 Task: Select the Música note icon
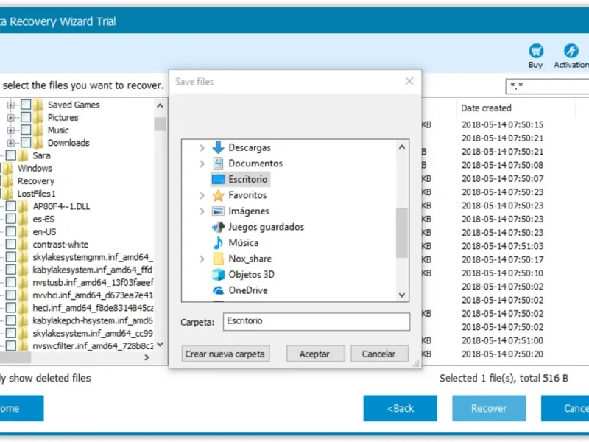coord(218,243)
